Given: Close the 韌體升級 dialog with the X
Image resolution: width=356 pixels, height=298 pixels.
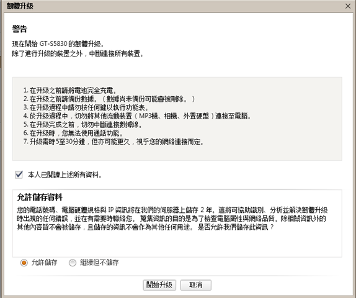Looking at the screenshot, I should point(348,6).
